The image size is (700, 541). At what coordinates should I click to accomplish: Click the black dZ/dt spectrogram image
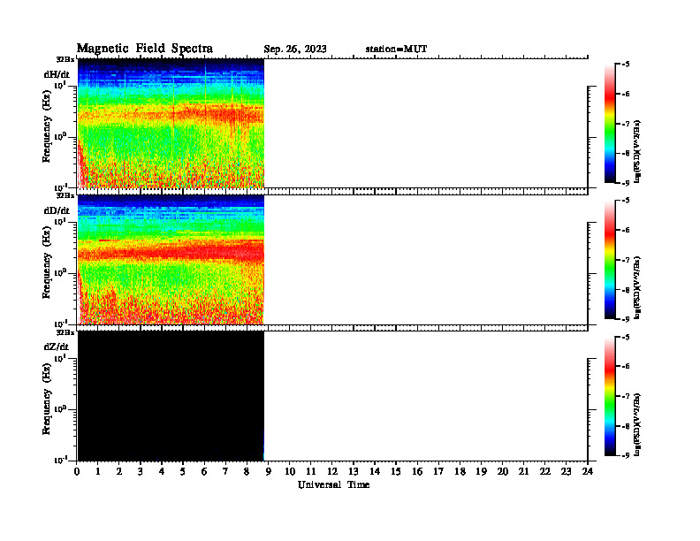point(171,396)
